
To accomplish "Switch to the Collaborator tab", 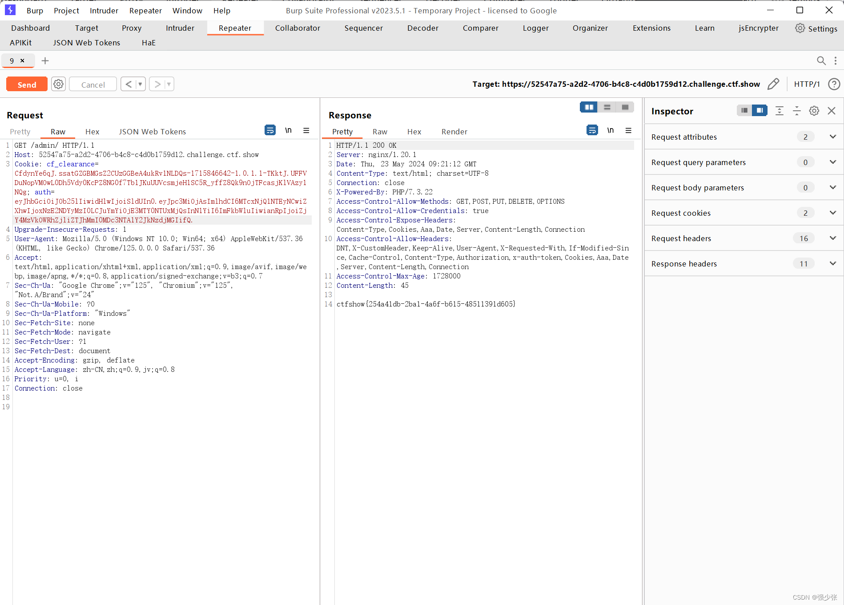I will [x=297, y=28].
